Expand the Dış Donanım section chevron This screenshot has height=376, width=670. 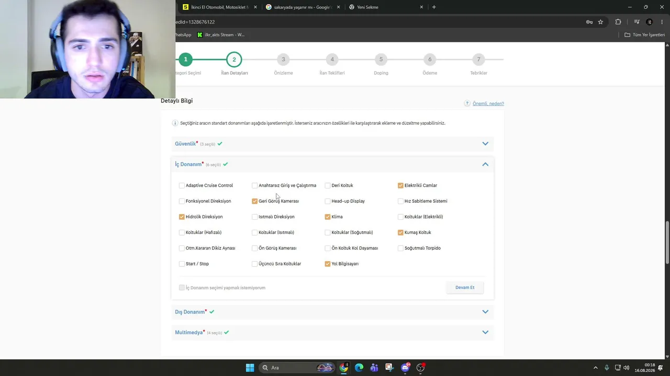pos(485,312)
